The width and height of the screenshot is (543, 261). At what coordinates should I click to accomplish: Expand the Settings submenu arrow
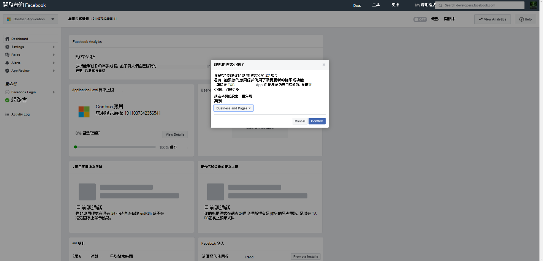coord(54,47)
